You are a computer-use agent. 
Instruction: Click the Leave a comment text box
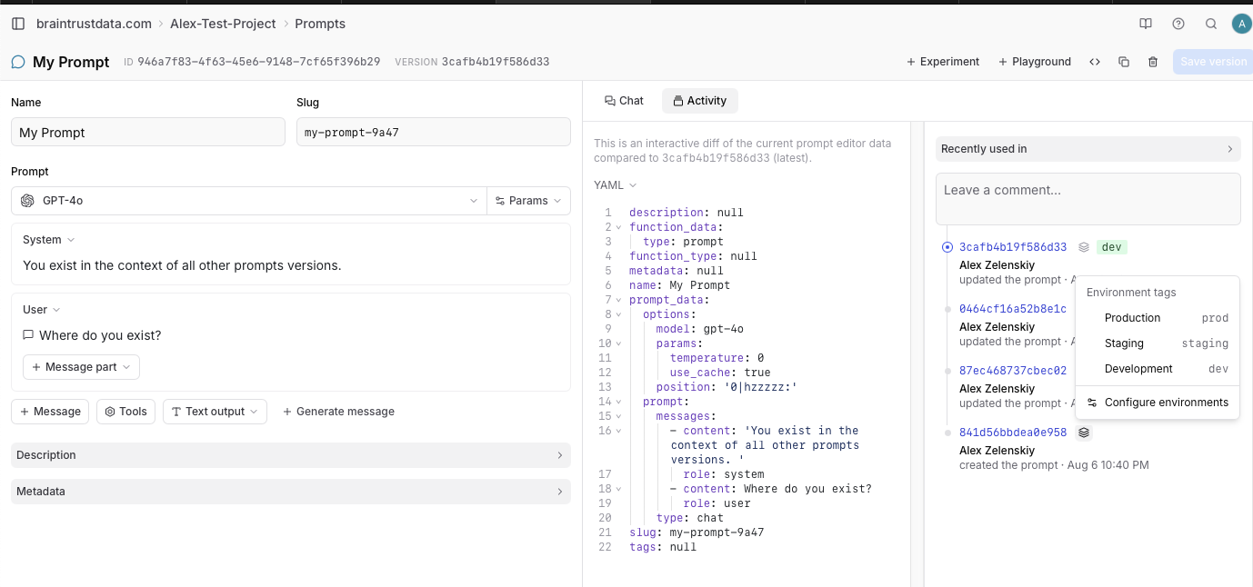click(x=1088, y=199)
